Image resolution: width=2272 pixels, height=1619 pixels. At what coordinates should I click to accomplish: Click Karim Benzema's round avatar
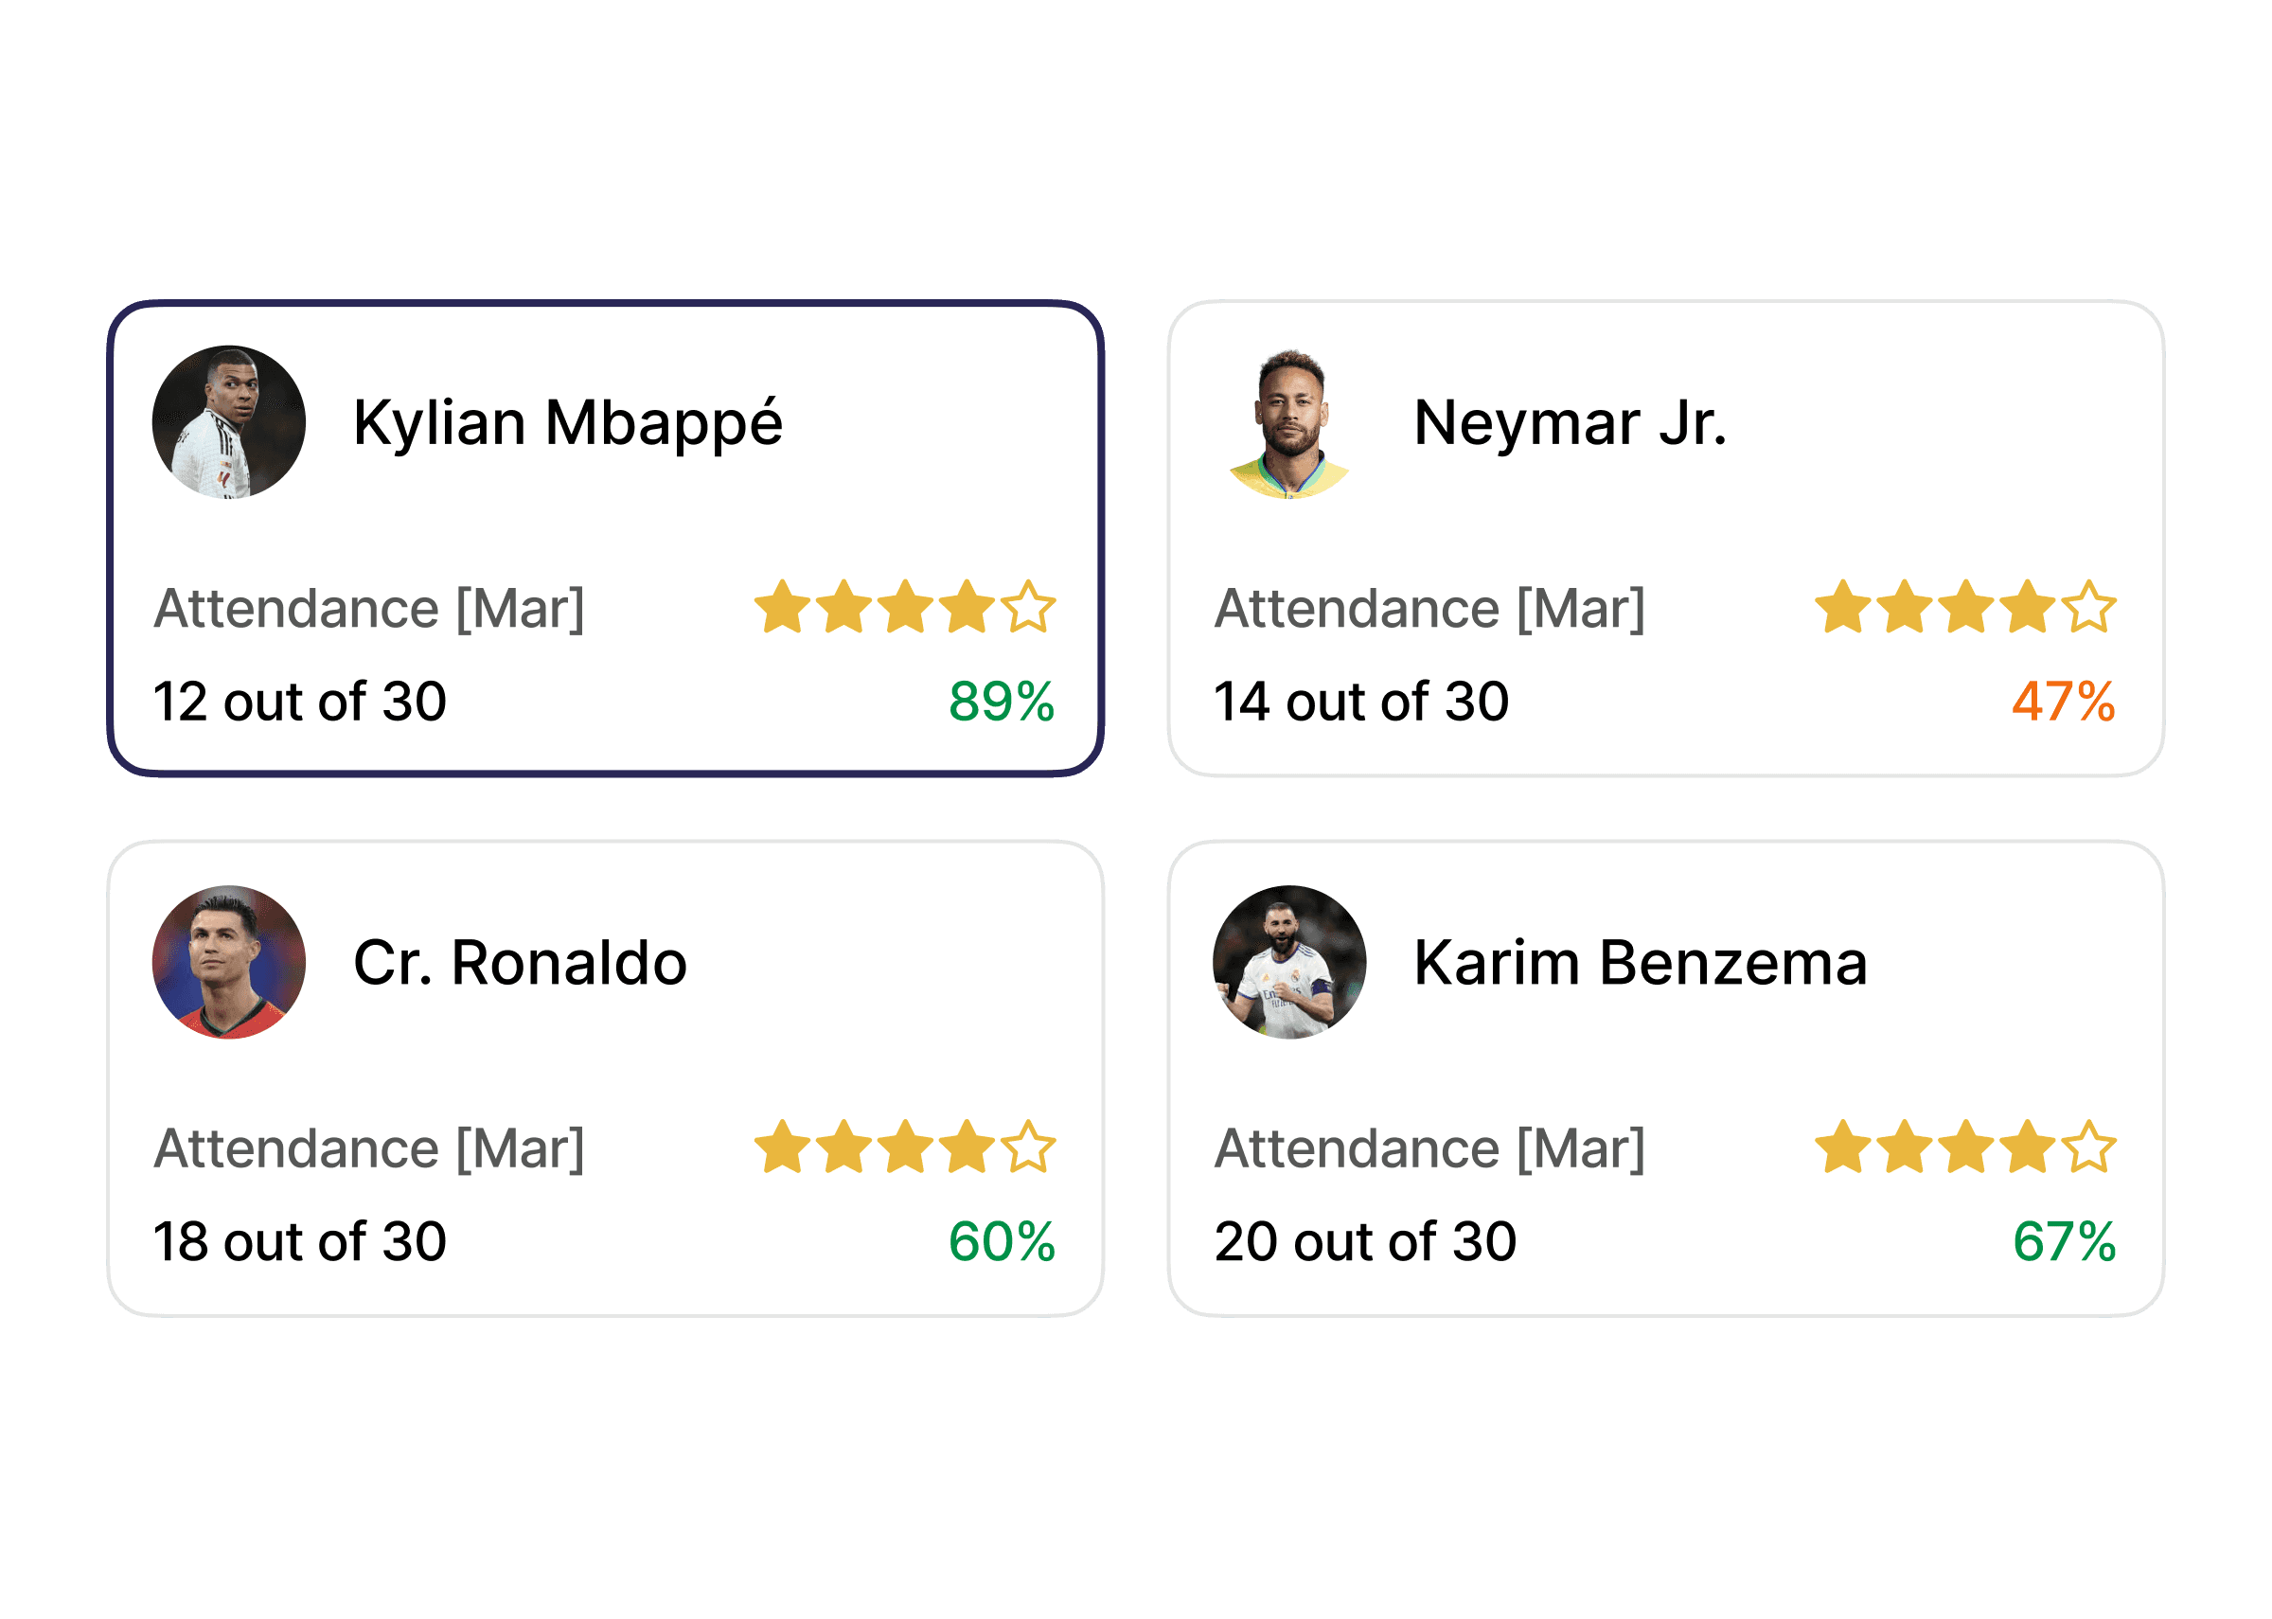pyautogui.click(x=1288, y=962)
